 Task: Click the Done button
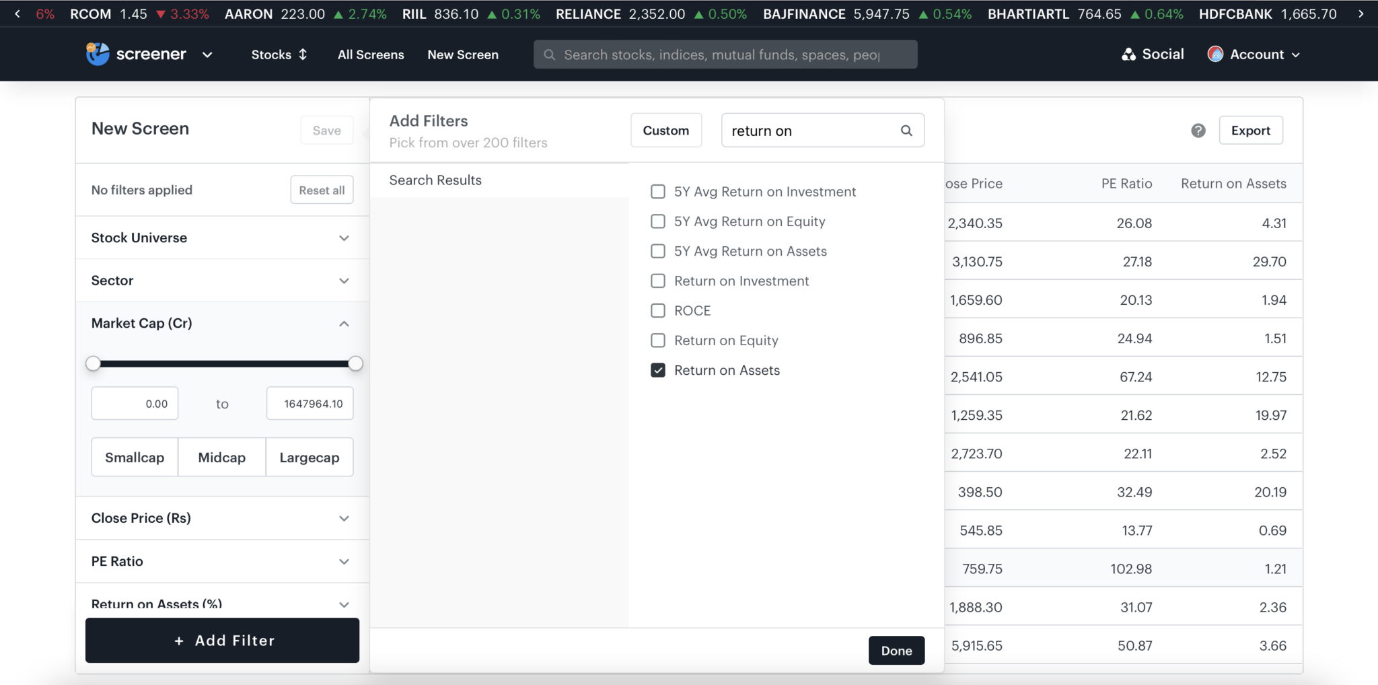click(896, 650)
